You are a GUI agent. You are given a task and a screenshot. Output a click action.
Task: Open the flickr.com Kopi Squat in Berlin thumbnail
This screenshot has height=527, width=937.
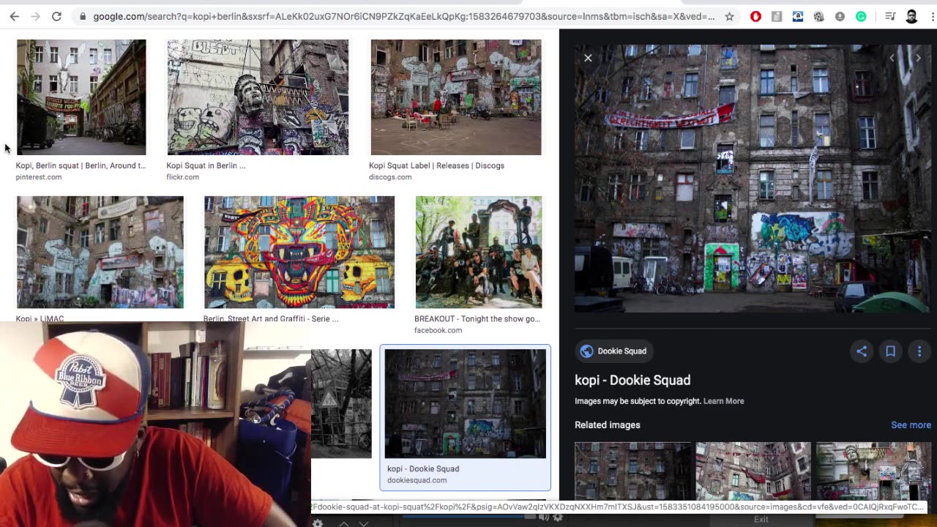(258, 97)
